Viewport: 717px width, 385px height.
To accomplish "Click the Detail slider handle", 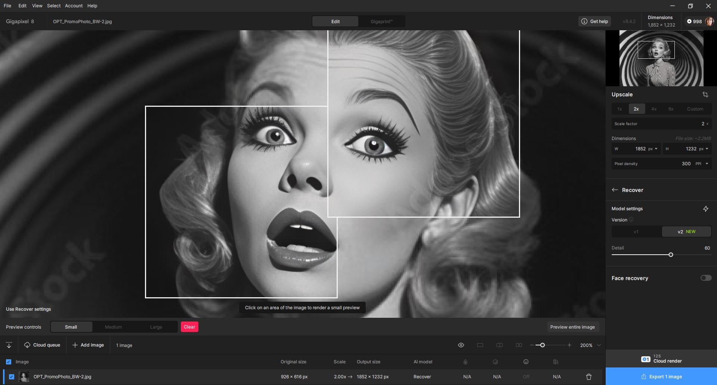I will point(671,255).
